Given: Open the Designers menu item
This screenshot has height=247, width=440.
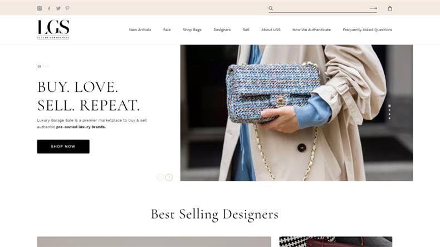Looking at the screenshot, I should 222,29.
